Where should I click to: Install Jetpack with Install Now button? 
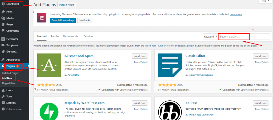140,103
